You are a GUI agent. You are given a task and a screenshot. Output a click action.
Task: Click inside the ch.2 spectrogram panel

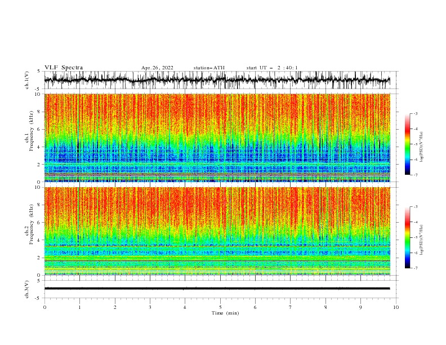217,231
